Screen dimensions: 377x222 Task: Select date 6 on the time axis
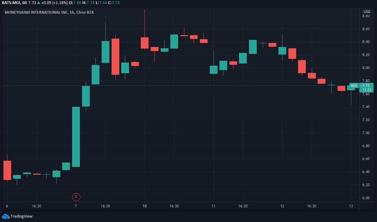[7, 206]
